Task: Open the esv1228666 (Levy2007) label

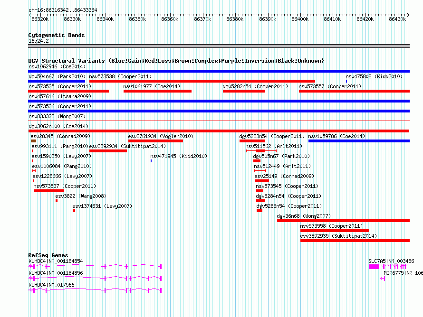Action: point(63,176)
